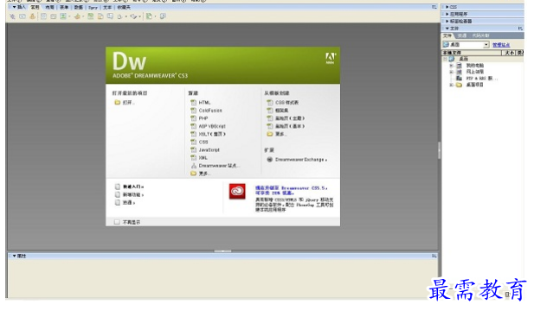This screenshot has width=534, height=317.
Task: Click the Hyperlink icon in the Insert bar
Action: [12, 16]
